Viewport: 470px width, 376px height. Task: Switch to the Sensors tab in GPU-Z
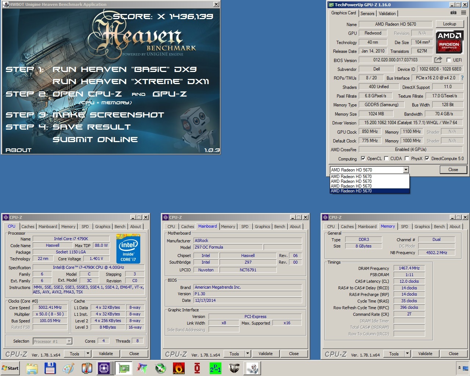[x=367, y=14]
